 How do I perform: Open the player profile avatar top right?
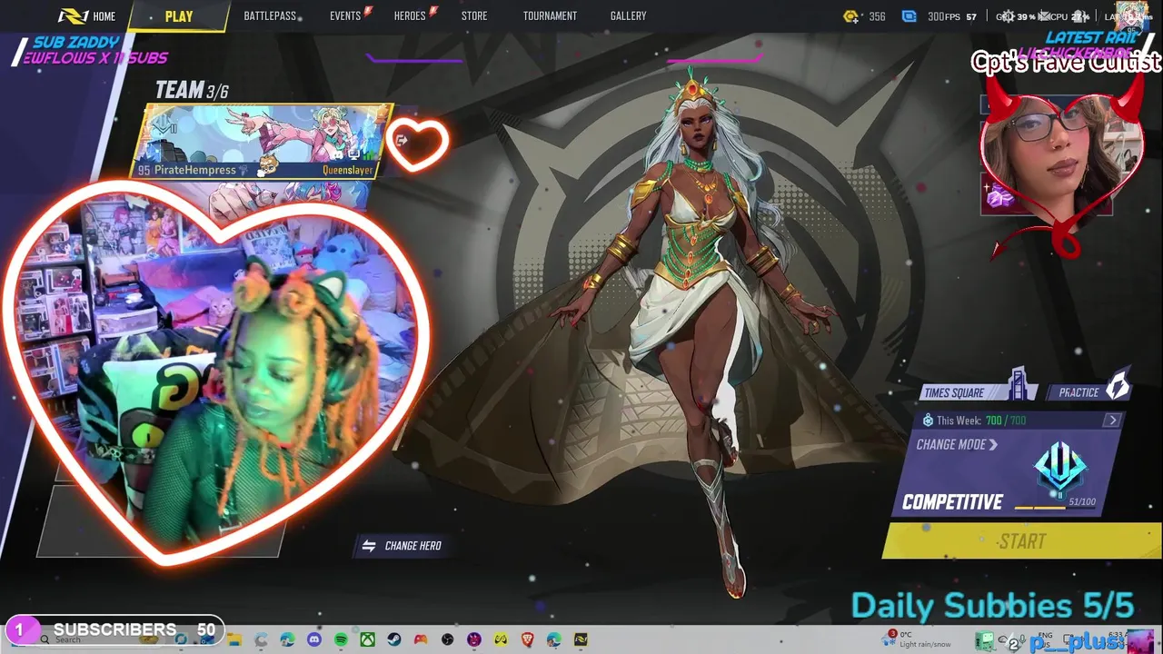pos(1132,15)
